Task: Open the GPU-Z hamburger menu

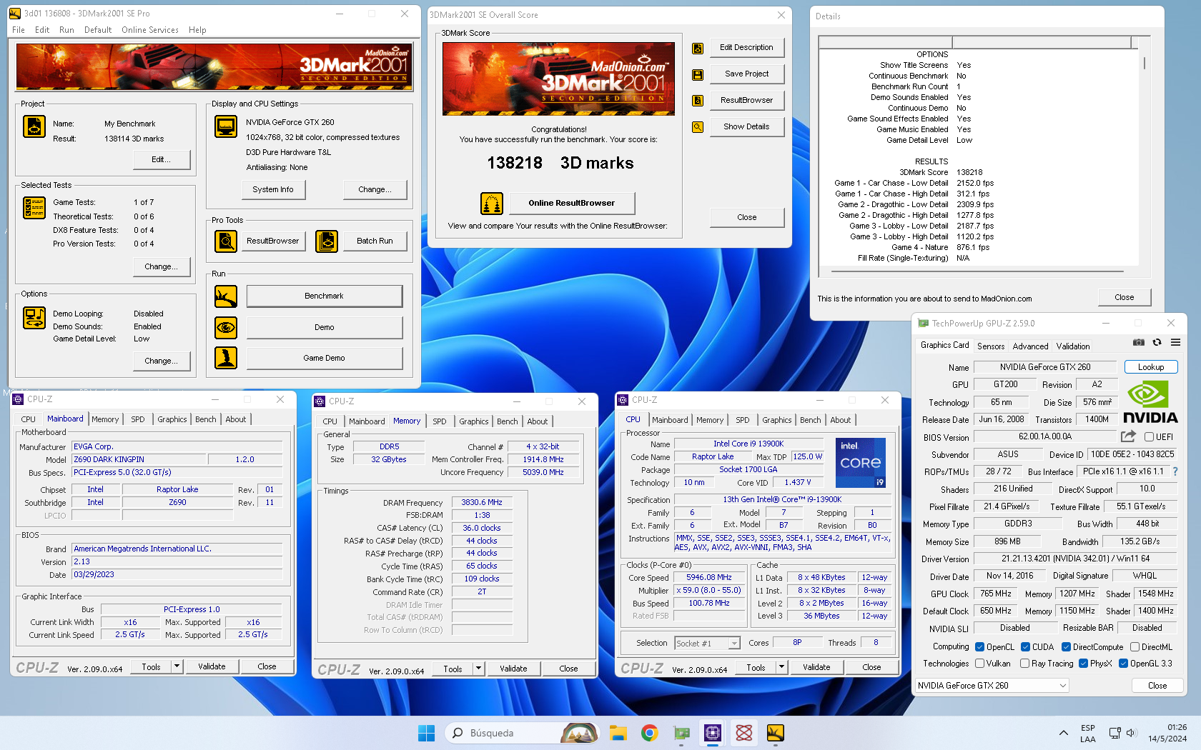Action: pos(1175,343)
